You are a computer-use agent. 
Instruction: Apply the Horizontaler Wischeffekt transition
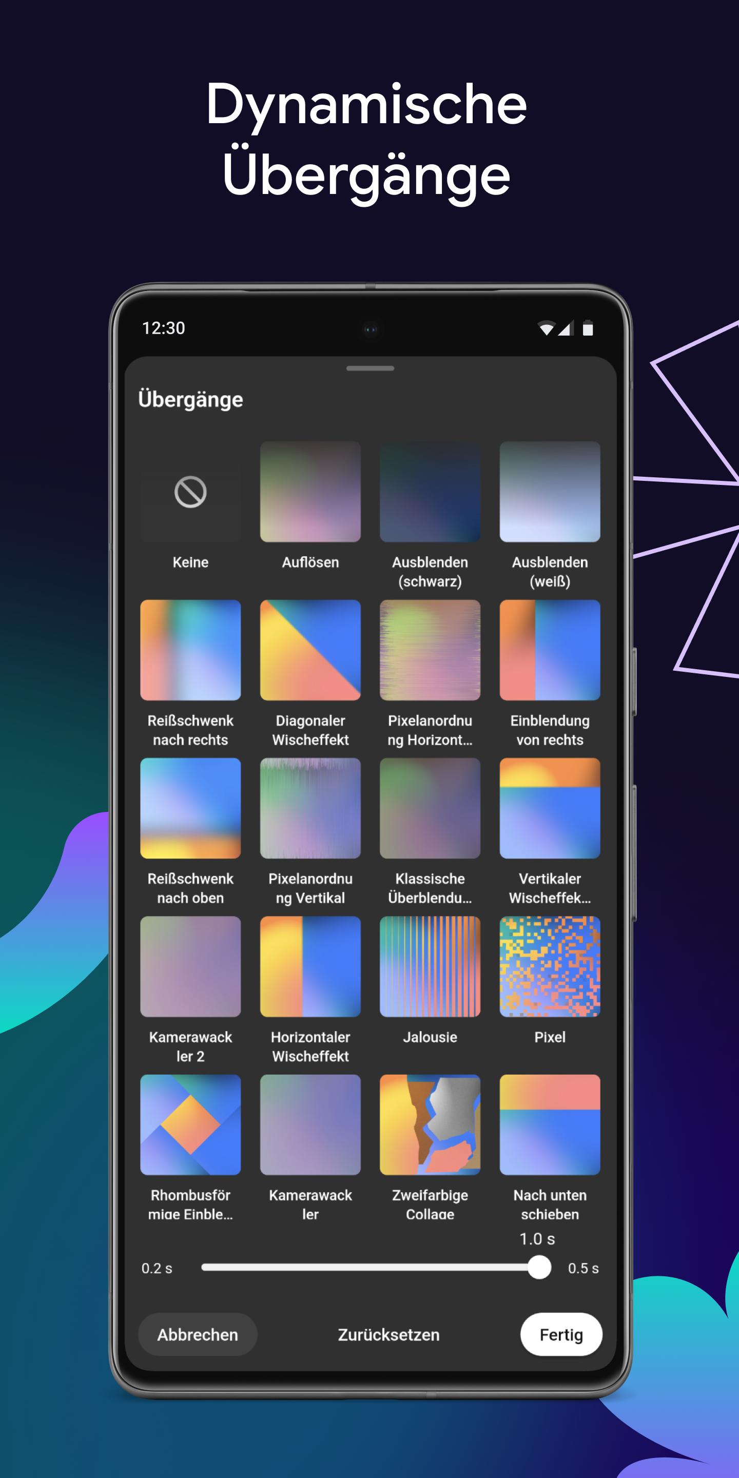[x=310, y=967]
